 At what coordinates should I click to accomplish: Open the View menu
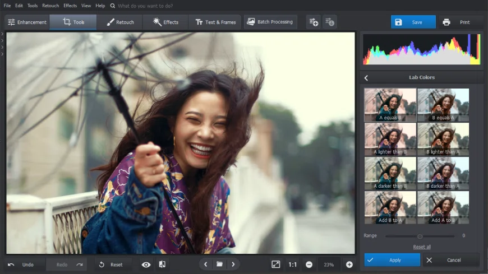pyautogui.click(x=86, y=6)
